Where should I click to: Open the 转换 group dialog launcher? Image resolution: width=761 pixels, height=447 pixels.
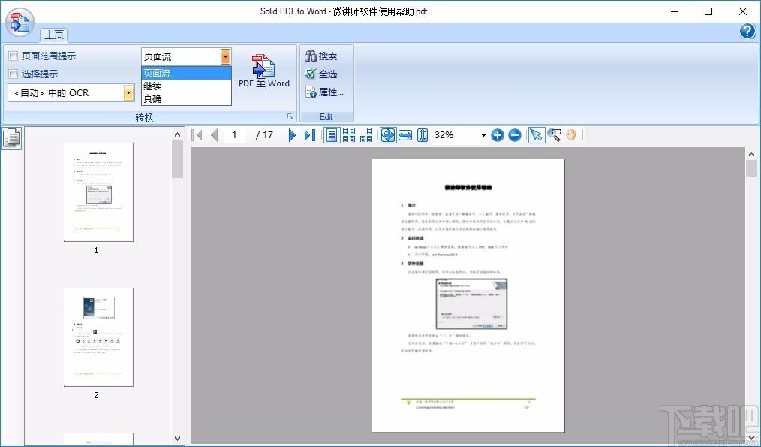(290, 116)
